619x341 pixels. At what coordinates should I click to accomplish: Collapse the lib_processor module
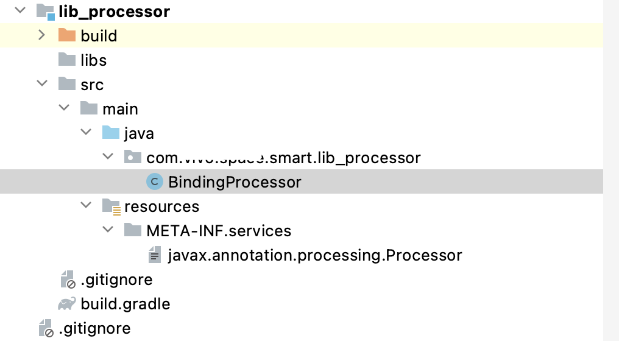coord(19,10)
